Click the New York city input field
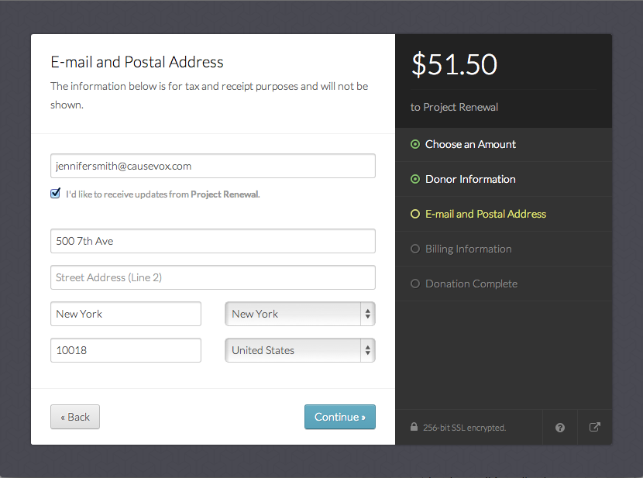The height and width of the screenshot is (478, 643). tap(126, 314)
